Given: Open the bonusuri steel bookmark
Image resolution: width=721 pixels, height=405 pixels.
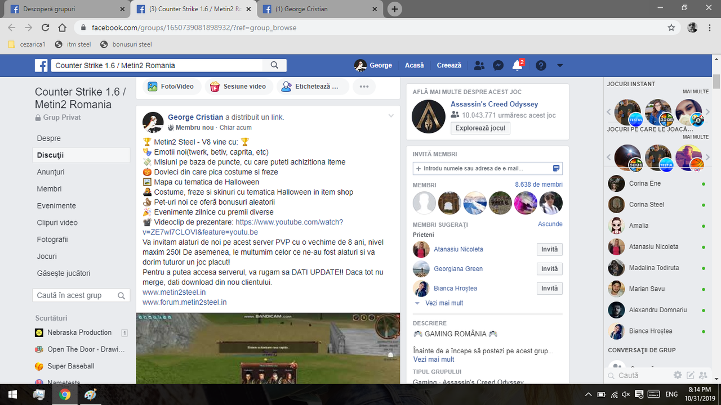Looking at the screenshot, I should 126,44.
